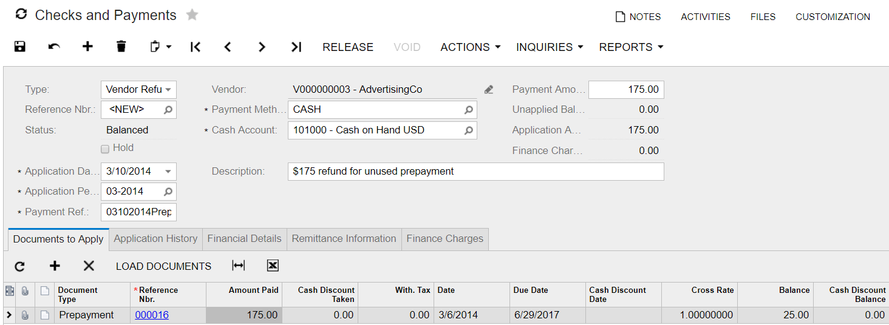Click the attachment paperclip column header
This screenshot has width=889, height=325.
(x=25, y=291)
